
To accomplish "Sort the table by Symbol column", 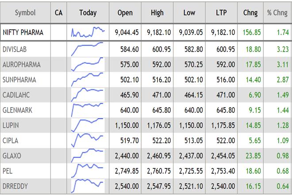I will [x=25, y=13].
